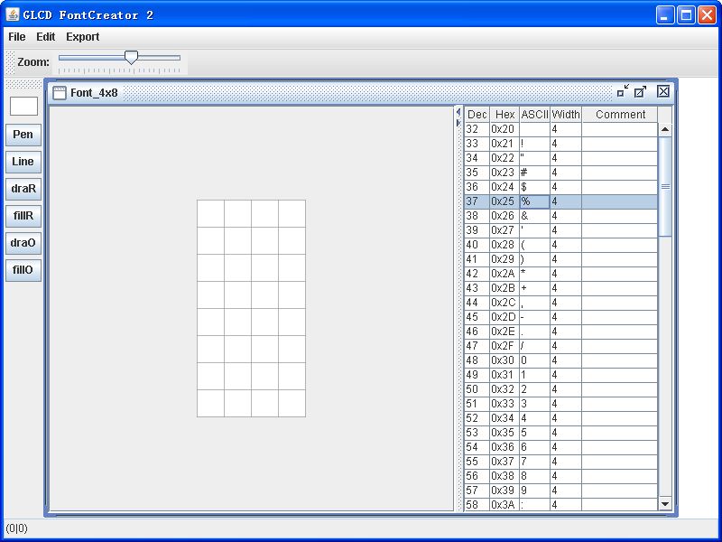Click the (0|0) status bar coordinates
Screen dimensions: 722x542
(x=16, y=528)
